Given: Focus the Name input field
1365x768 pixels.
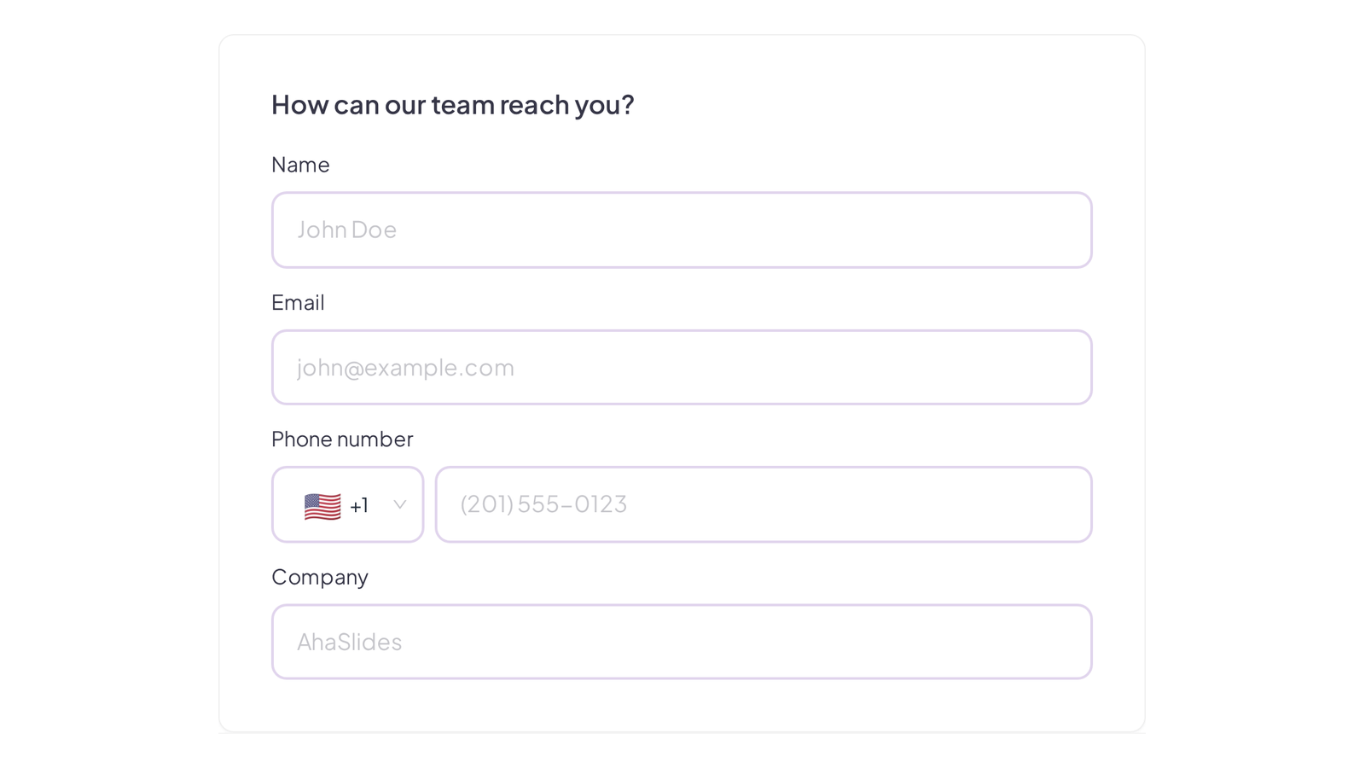Looking at the screenshot, I should [682, 230].
